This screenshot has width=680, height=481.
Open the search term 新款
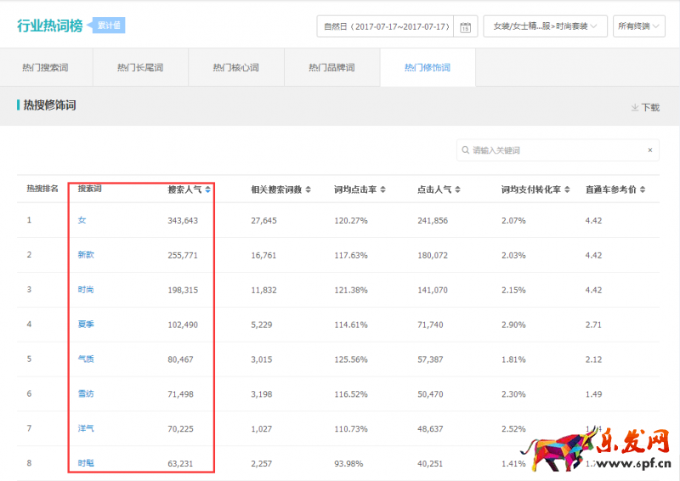point(86,255)
